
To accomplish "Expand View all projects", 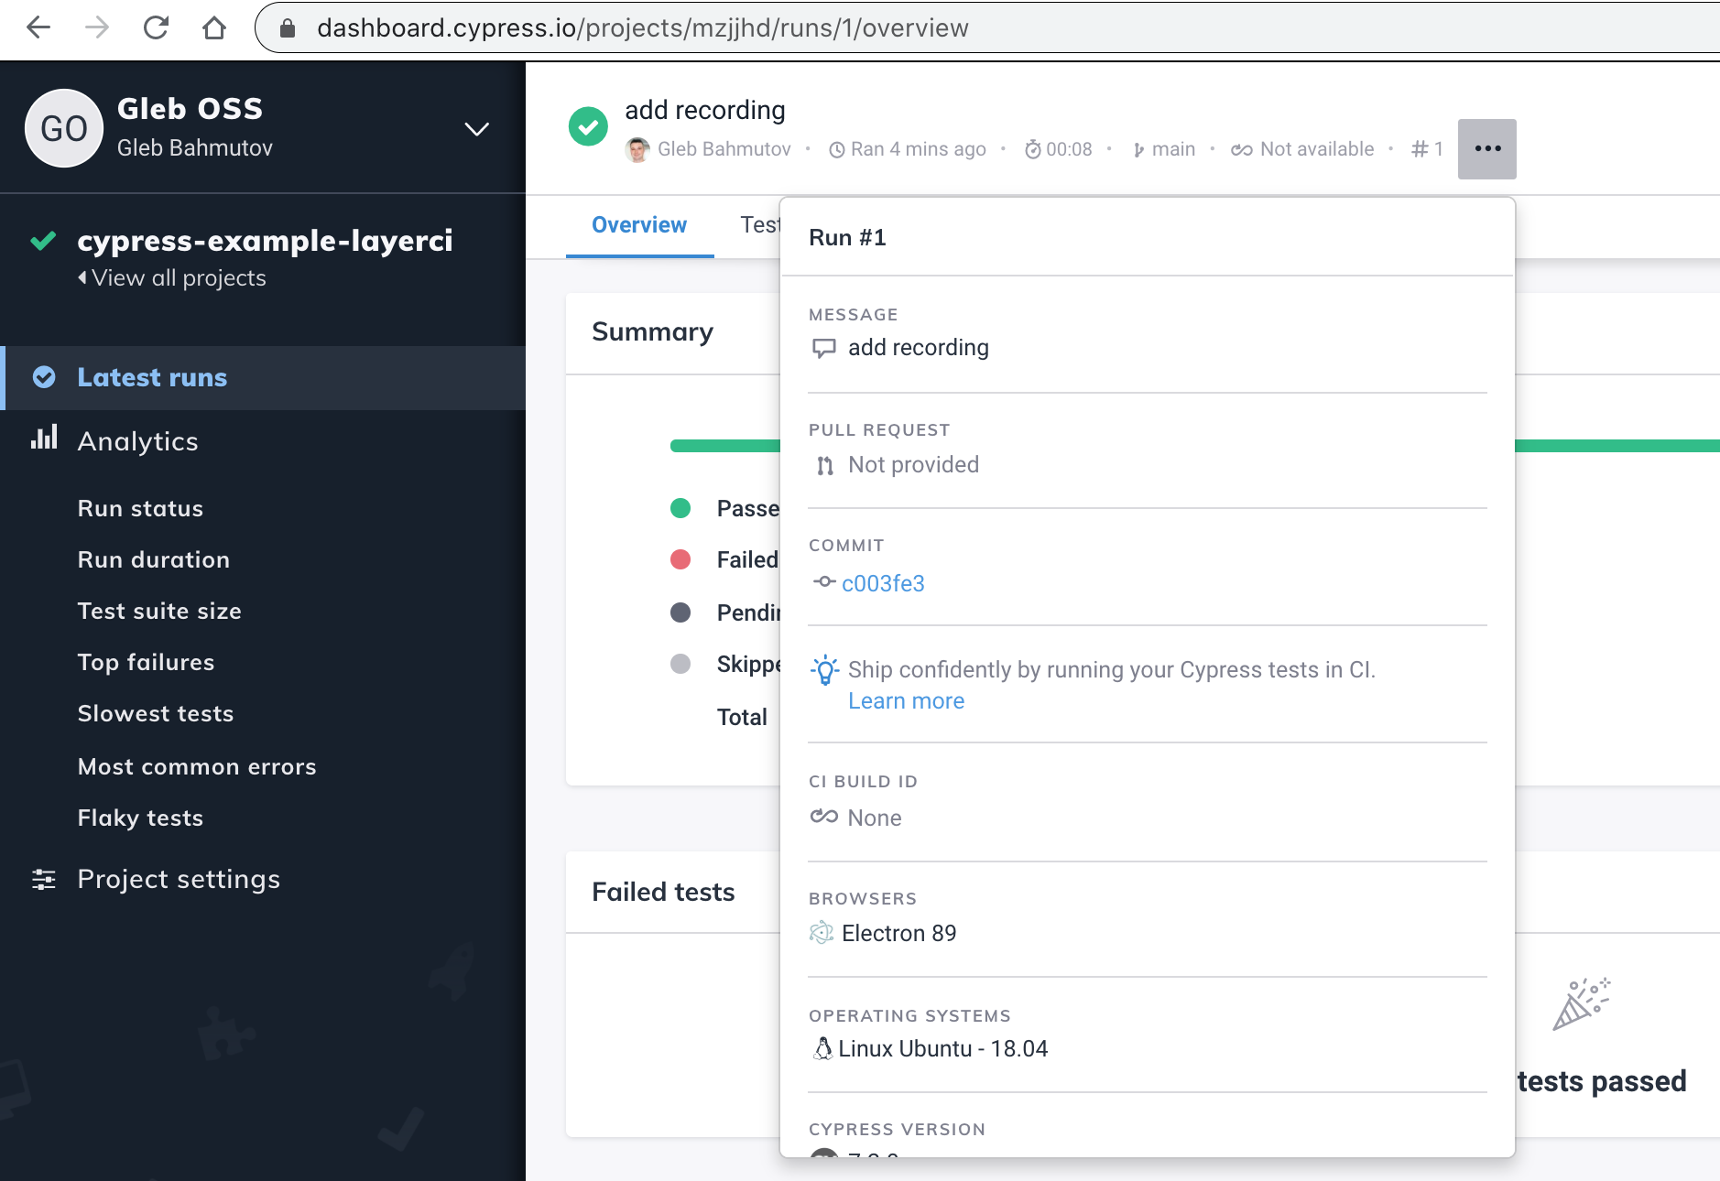I will tap(172, 277).
